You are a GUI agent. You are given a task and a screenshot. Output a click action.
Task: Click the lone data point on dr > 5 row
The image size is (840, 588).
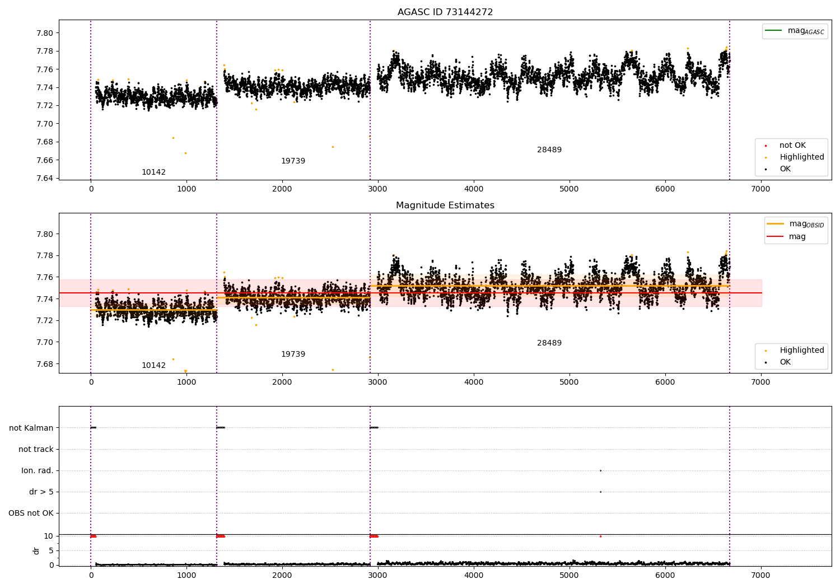600,492
